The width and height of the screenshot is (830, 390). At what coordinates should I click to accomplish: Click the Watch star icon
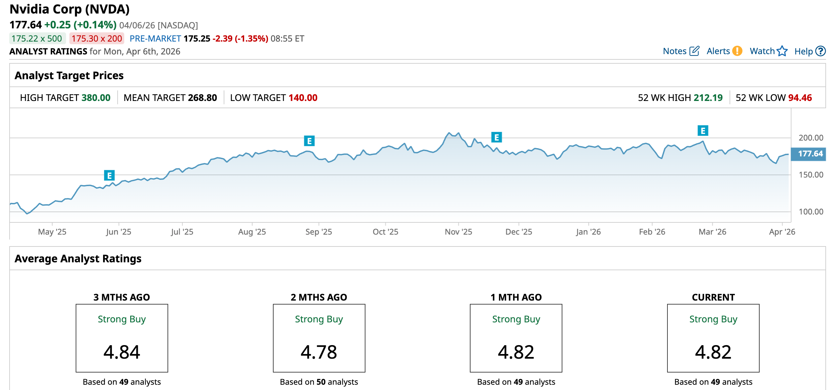pos(782,51)
